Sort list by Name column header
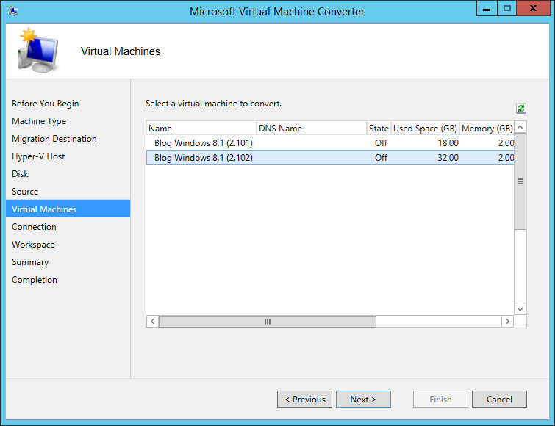Viewport: 555px width, 426px height. point(201,128)
